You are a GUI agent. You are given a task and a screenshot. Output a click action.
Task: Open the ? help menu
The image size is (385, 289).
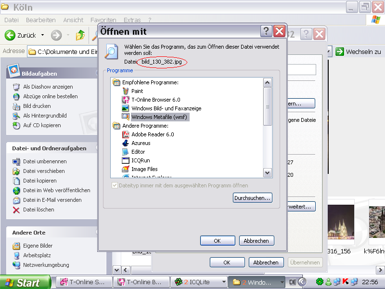pos(150,20)
